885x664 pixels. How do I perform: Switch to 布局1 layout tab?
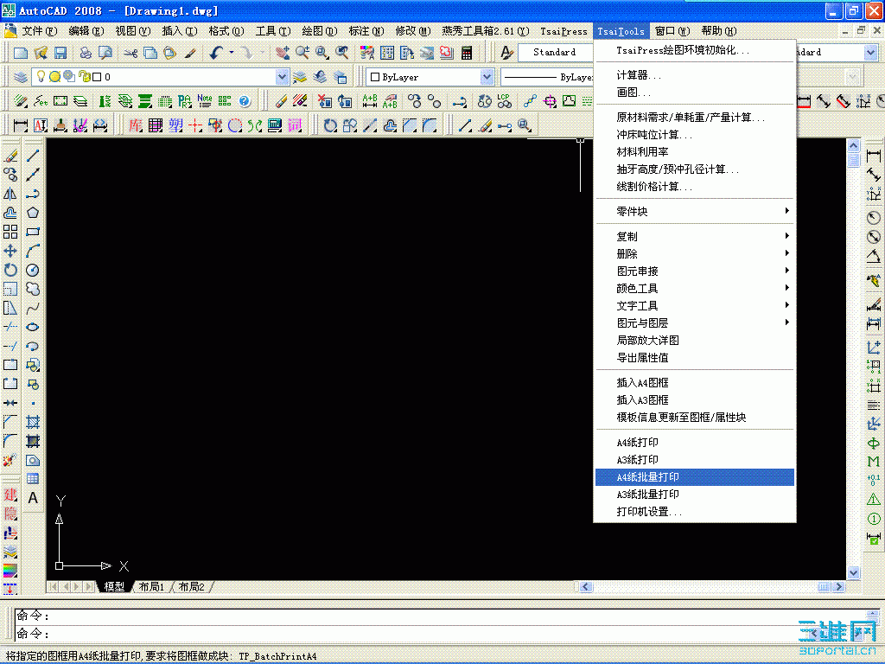(151, 587)
